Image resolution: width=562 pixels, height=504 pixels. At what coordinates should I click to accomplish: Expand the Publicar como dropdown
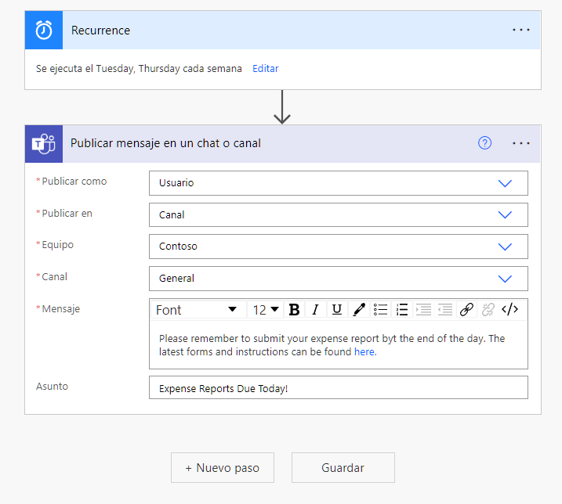pos(339,183)
